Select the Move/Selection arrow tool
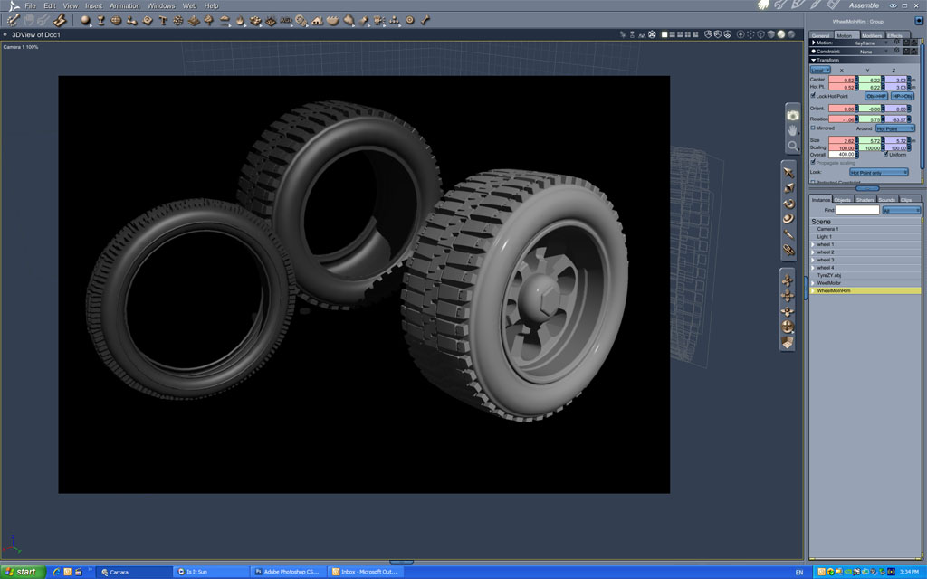The image size is (927, 579). click(788, 173)
